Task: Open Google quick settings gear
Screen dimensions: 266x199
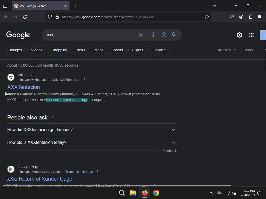Action: coord(239,35)
